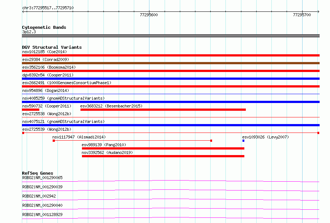This screenshot has width=330, height=223.
Task: Select variant label nsv4075121 (gnomADStructuralVariants)
Action: [63, 121]
